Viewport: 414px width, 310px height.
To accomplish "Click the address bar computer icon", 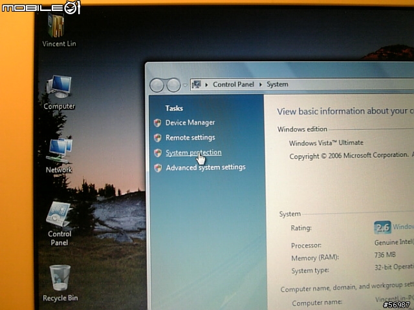I will pos(197,85).
